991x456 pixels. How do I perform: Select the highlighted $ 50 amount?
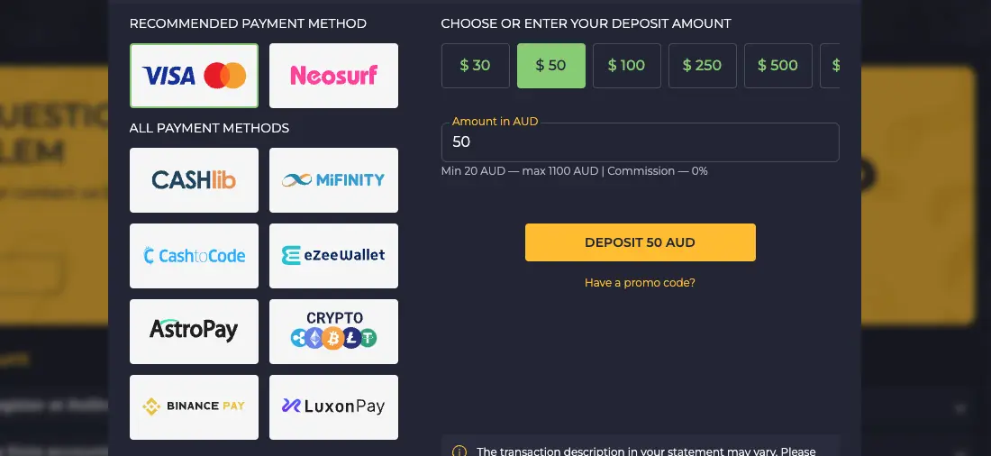[551, 66]
